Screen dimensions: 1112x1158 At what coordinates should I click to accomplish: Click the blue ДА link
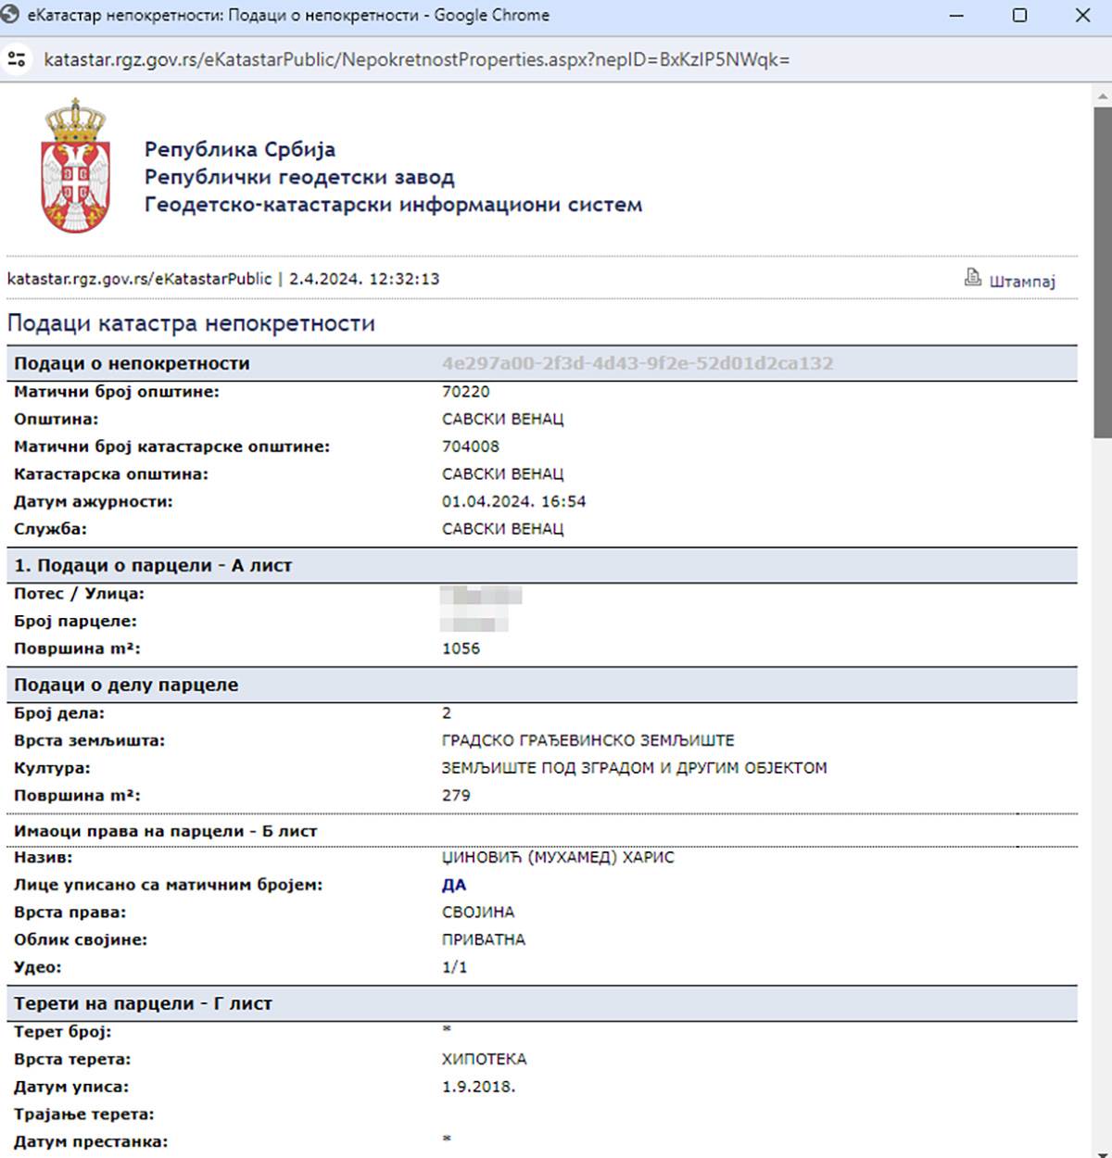click(x=454, y=885)
